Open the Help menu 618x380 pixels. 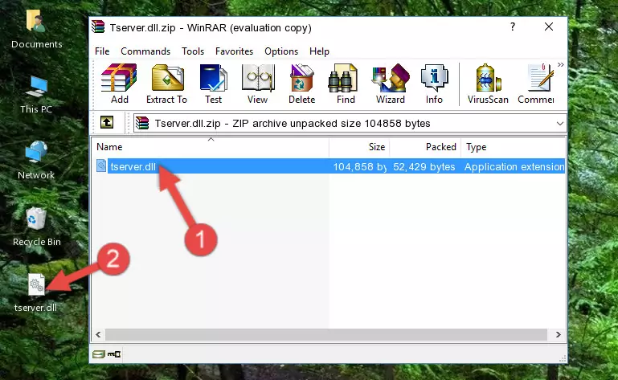click(319, 51)
